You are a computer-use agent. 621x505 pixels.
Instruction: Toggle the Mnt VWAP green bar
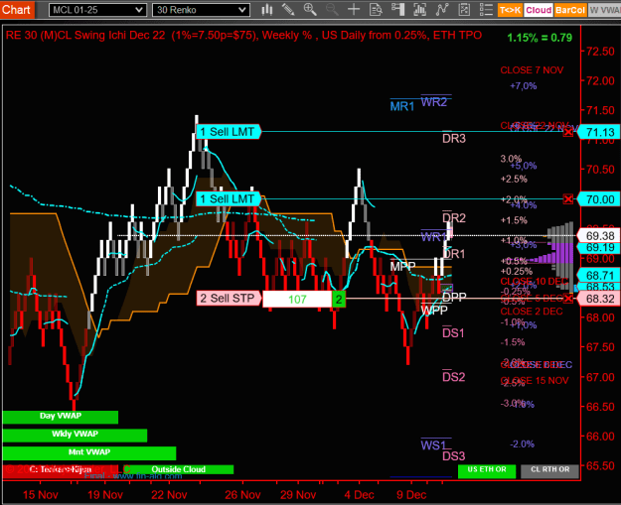click(x=89, y=452)
